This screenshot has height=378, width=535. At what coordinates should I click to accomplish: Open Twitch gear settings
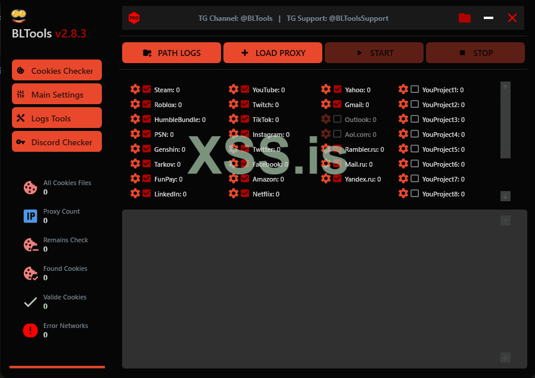(x=234, y=104)
